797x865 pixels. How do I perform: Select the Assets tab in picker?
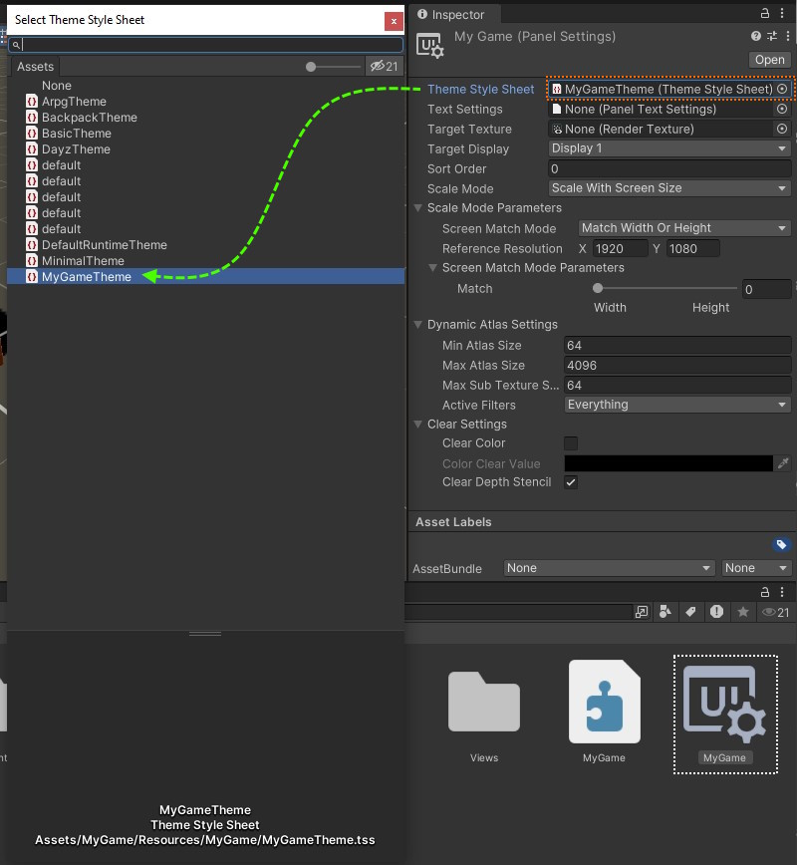35,67
